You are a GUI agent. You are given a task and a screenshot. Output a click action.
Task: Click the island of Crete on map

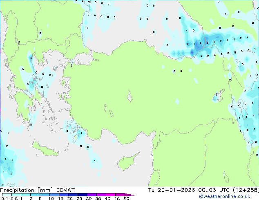pos(45,149)
